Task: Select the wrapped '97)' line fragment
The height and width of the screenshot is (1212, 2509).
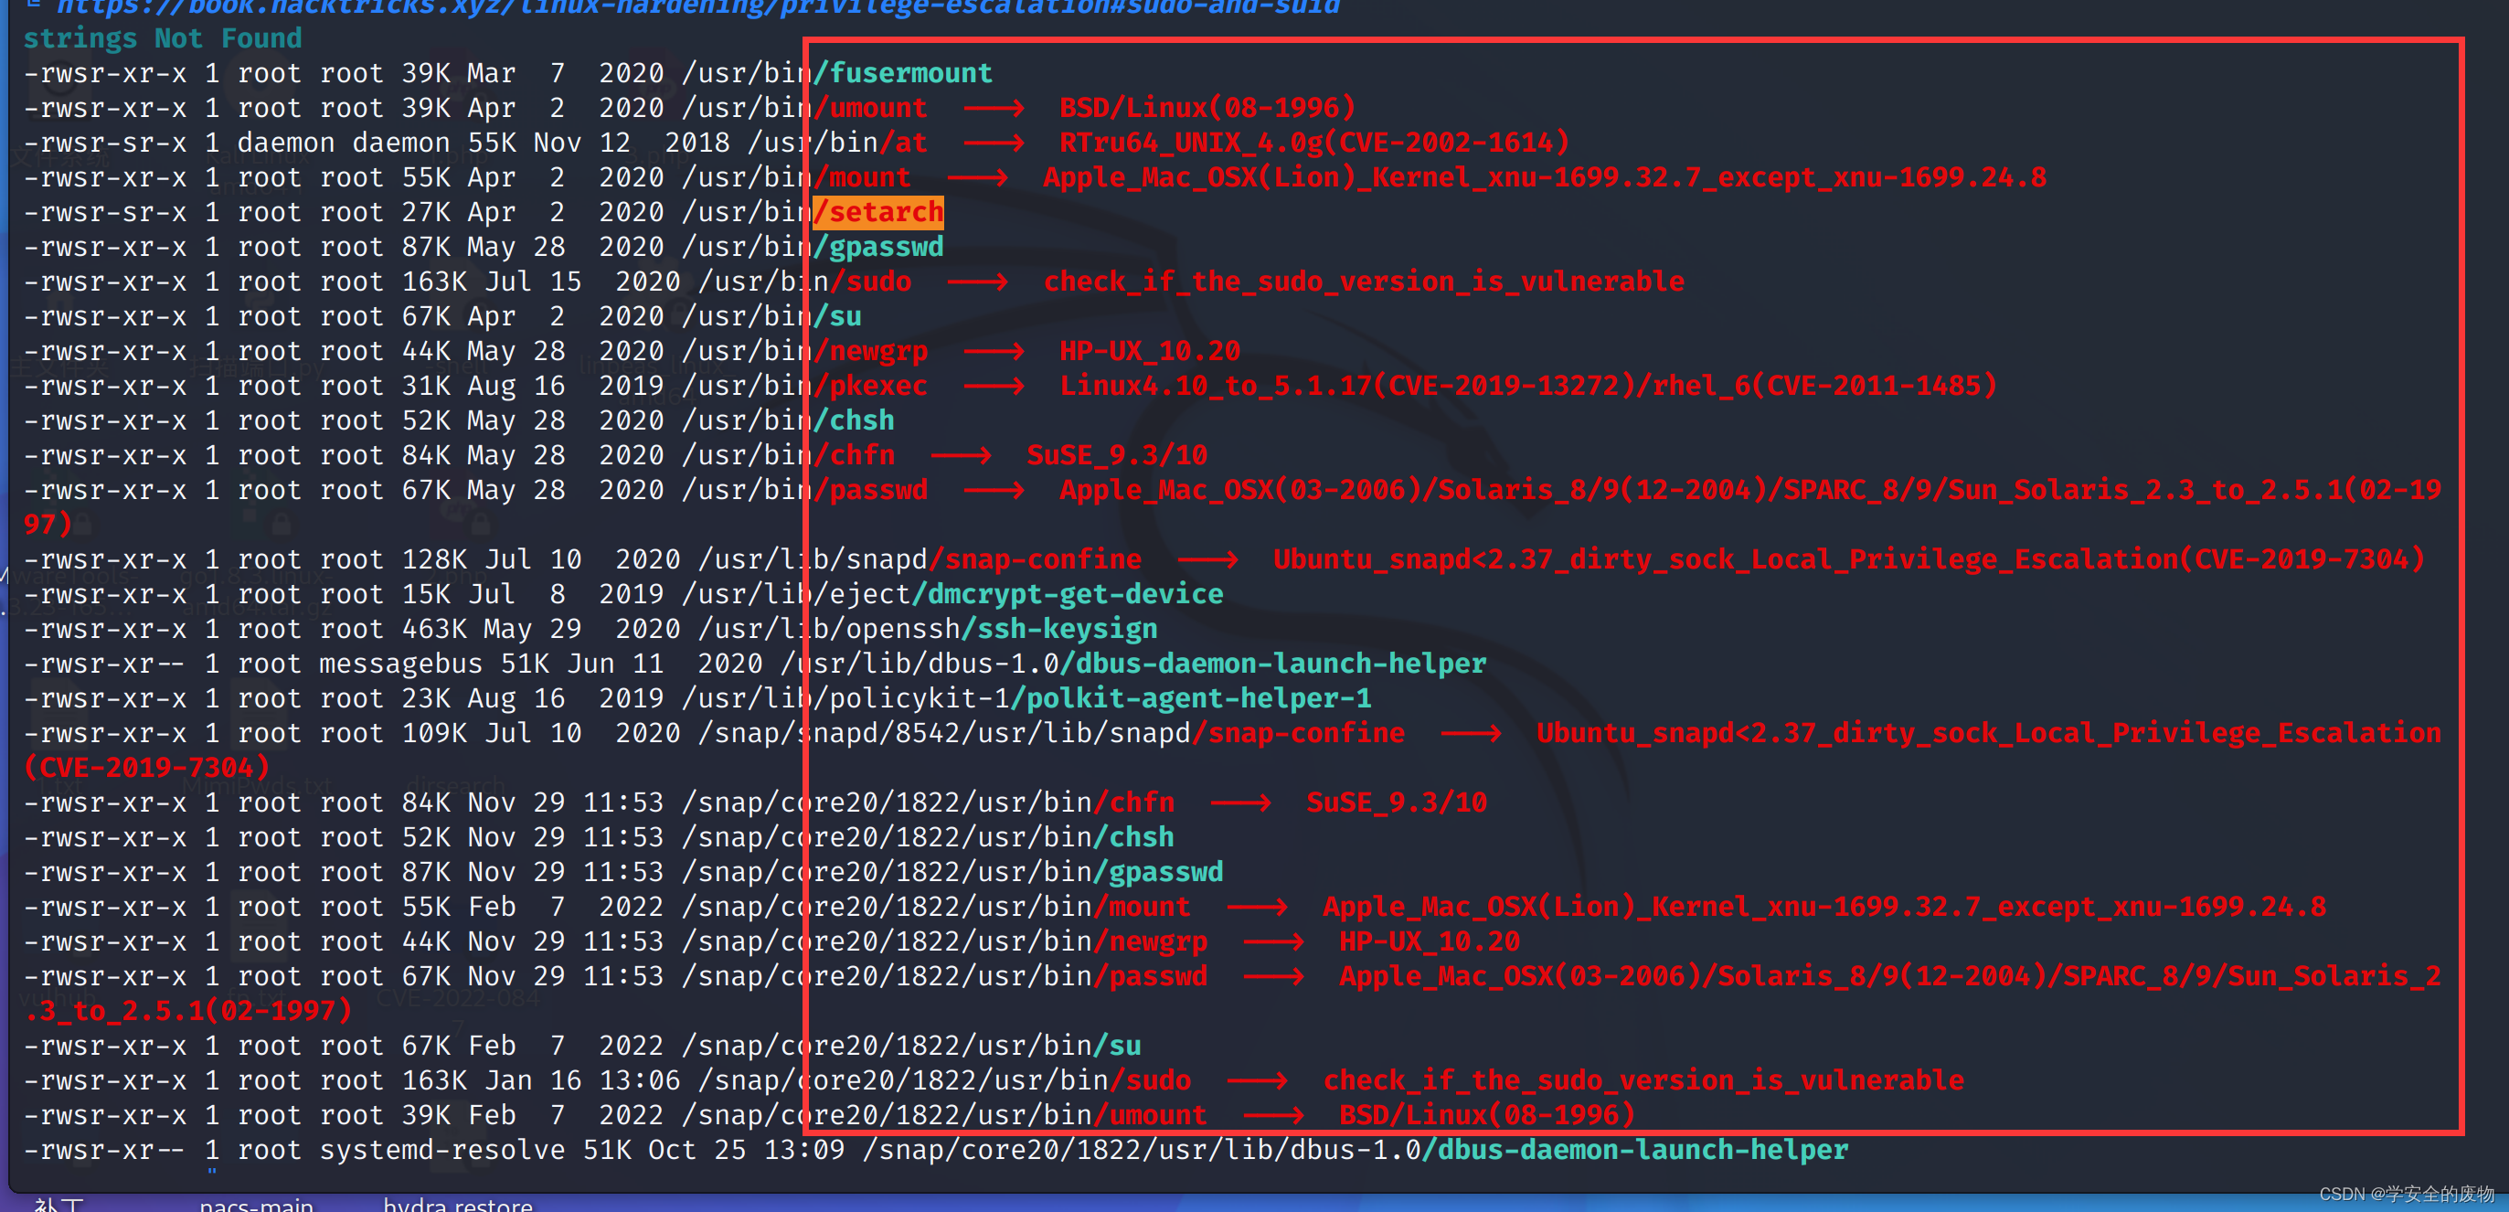Action: [x=48, y=526]
